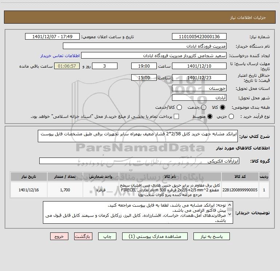Click the 'واحد شمارش' column header

coord(101,176)
